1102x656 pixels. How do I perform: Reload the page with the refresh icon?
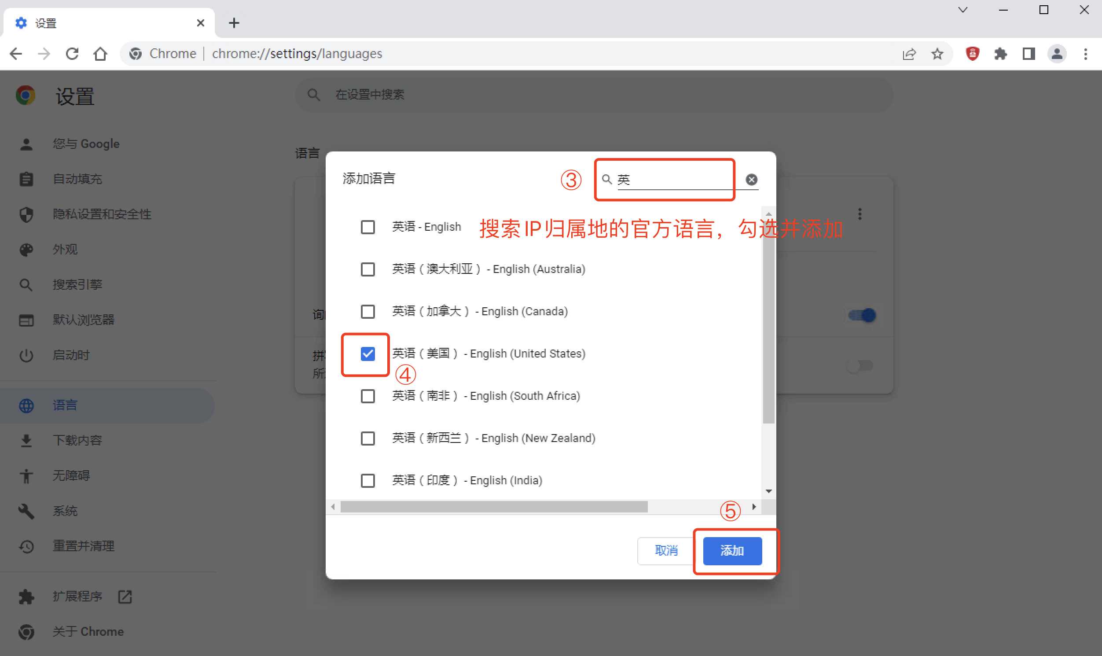[72, 53]
